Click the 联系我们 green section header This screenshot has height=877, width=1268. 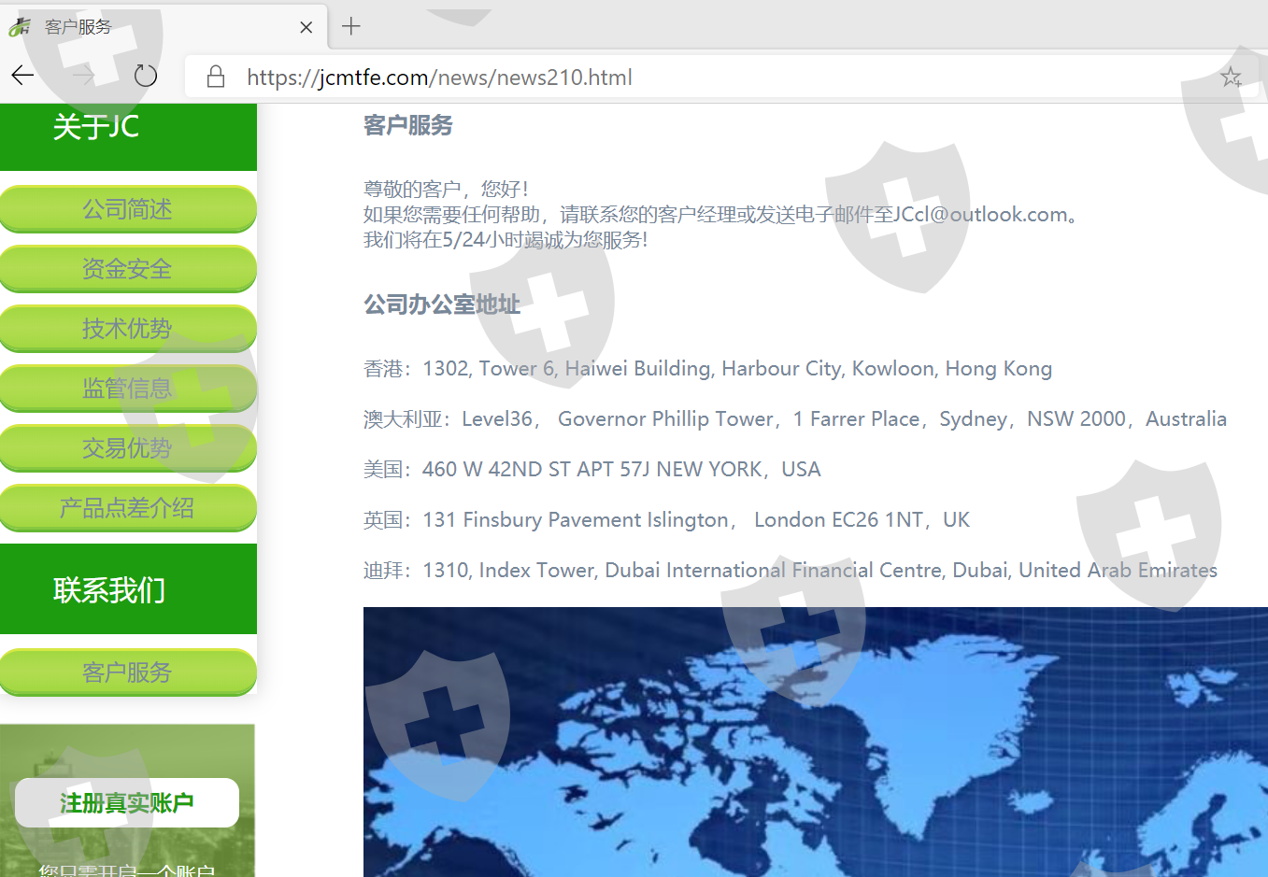pyautogui.click(x=127, y=589)
